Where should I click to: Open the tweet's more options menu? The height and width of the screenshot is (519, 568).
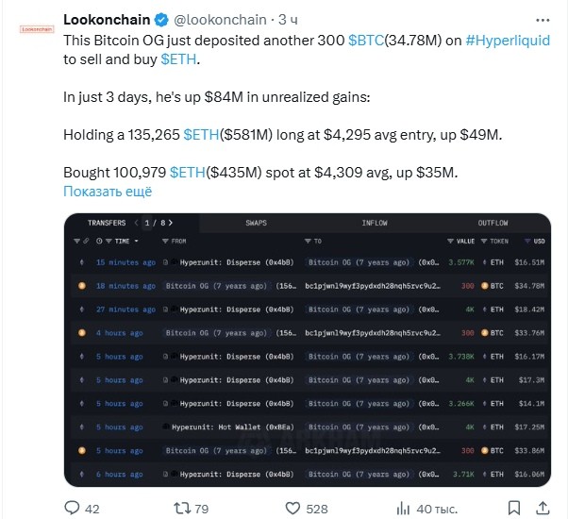click(x=539, y=19)
